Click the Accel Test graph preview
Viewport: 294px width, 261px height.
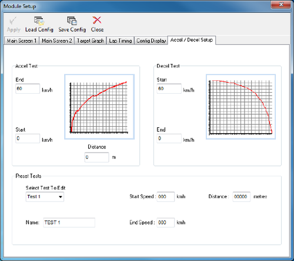pyautogui.click(x=99, y=107)
